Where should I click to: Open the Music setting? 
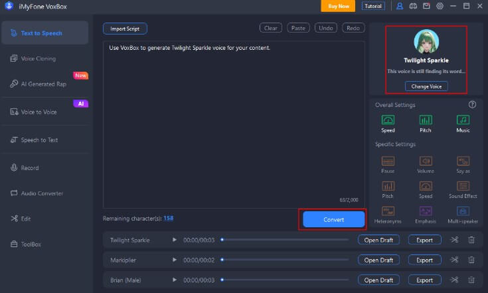click(463, 124)
